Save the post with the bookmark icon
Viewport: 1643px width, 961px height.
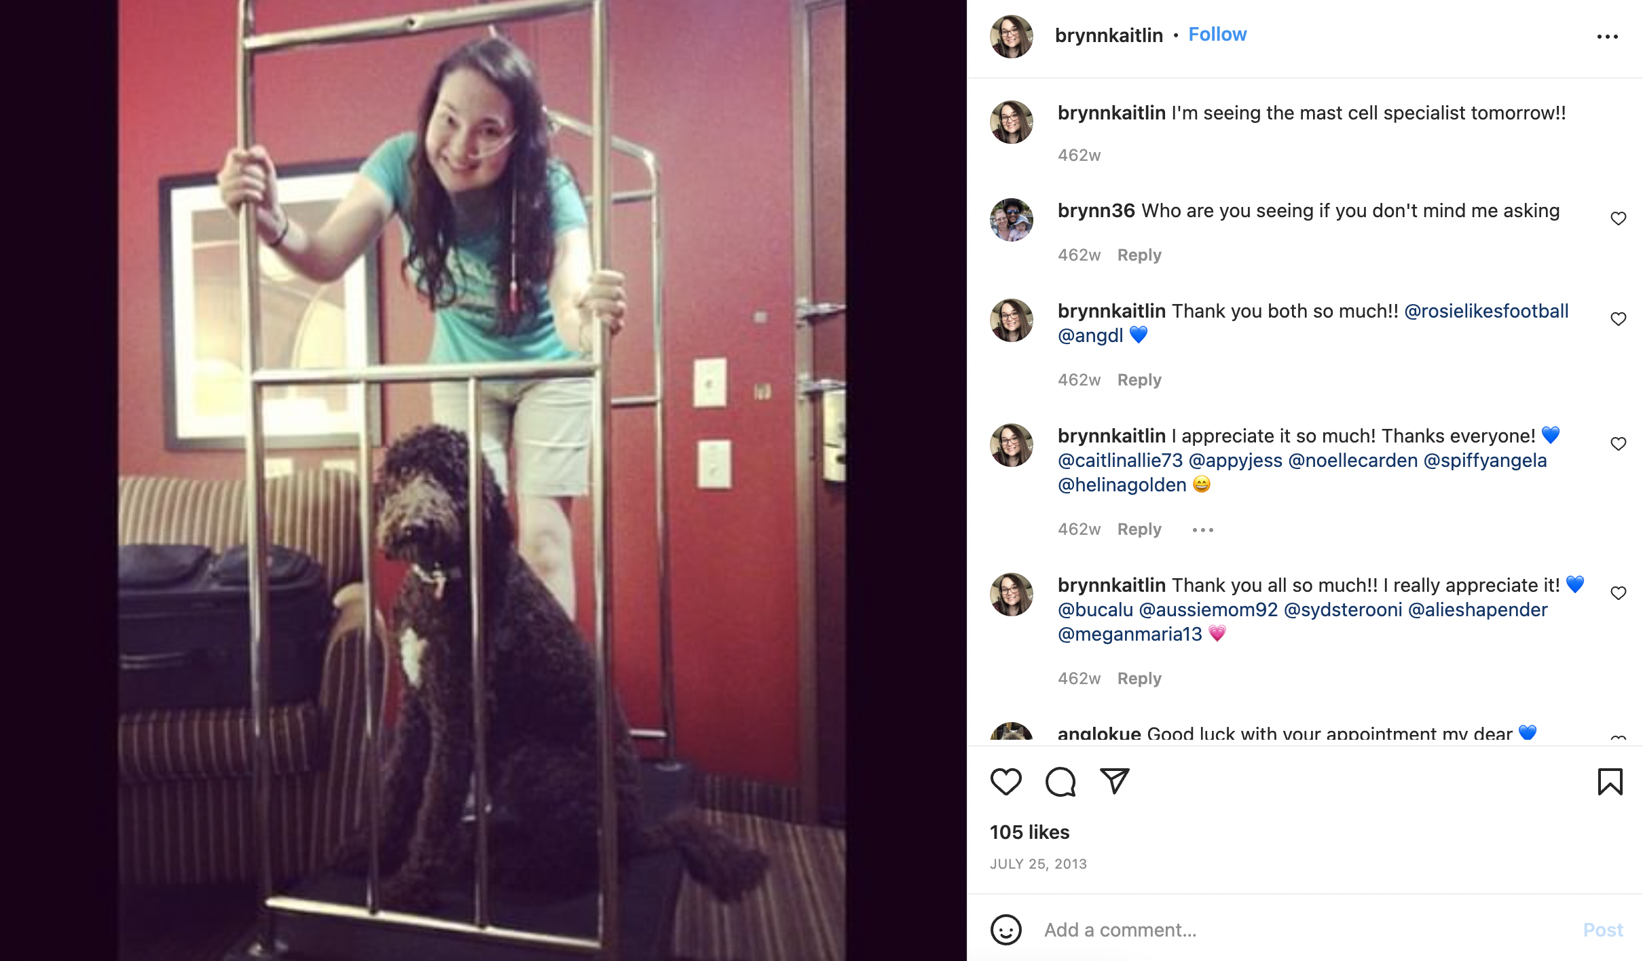1610,782
